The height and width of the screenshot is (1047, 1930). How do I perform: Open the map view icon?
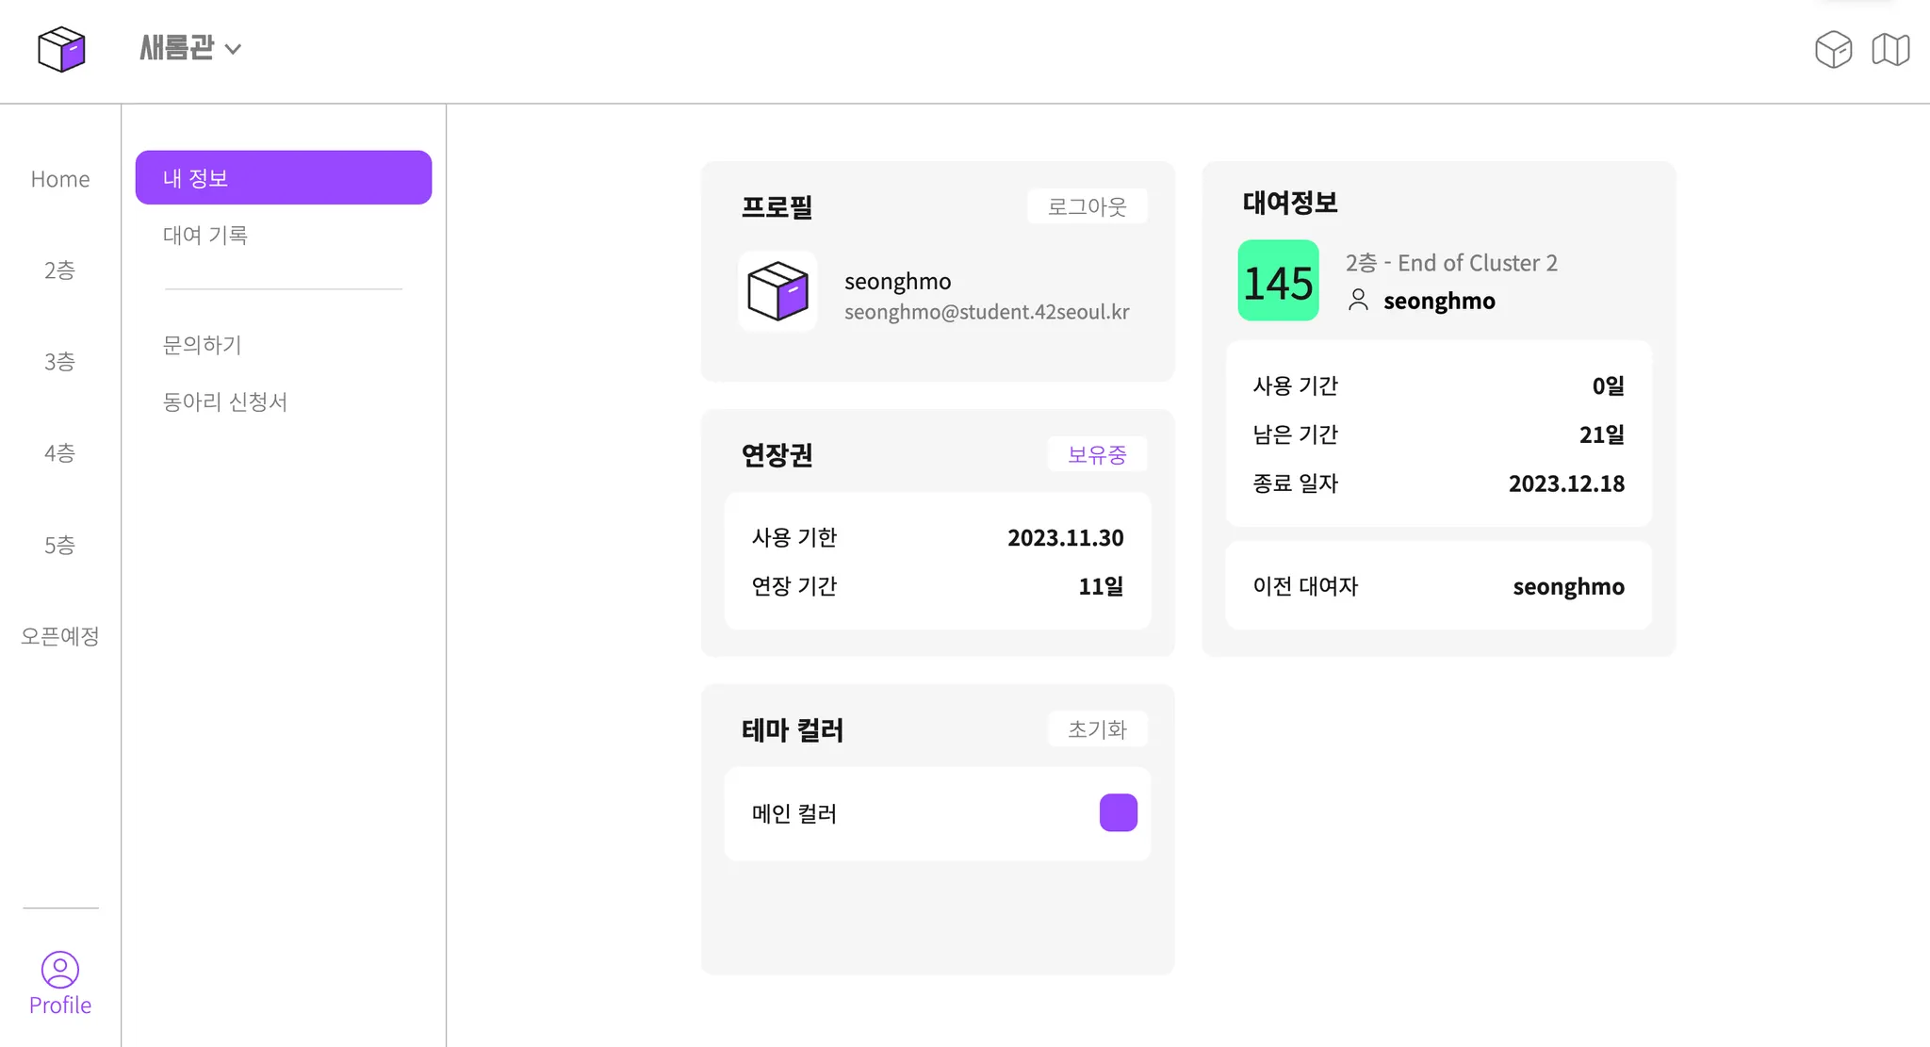click(1890, 49)
